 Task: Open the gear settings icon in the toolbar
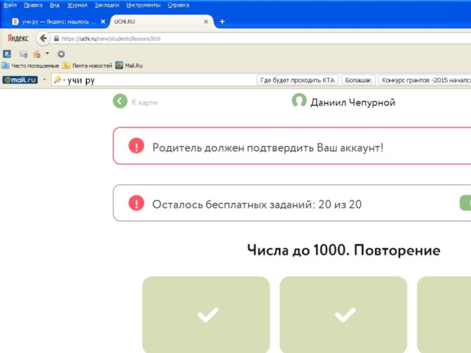pyautogui.click(x=61, y=54)
